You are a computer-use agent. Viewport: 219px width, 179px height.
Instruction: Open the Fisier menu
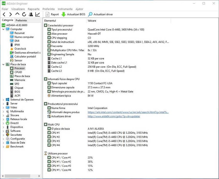tap(5, 9)
